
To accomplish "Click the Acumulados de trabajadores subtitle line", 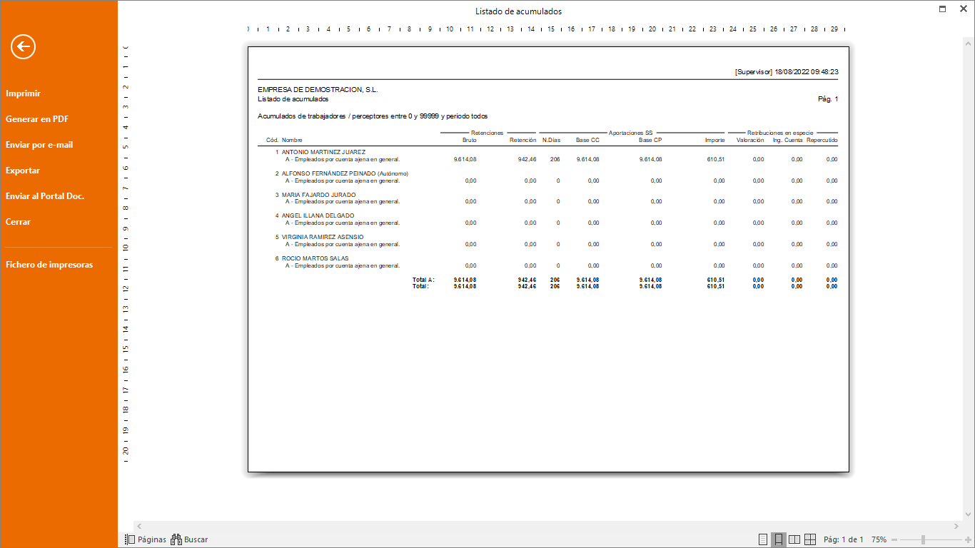I will pos(373,116).
